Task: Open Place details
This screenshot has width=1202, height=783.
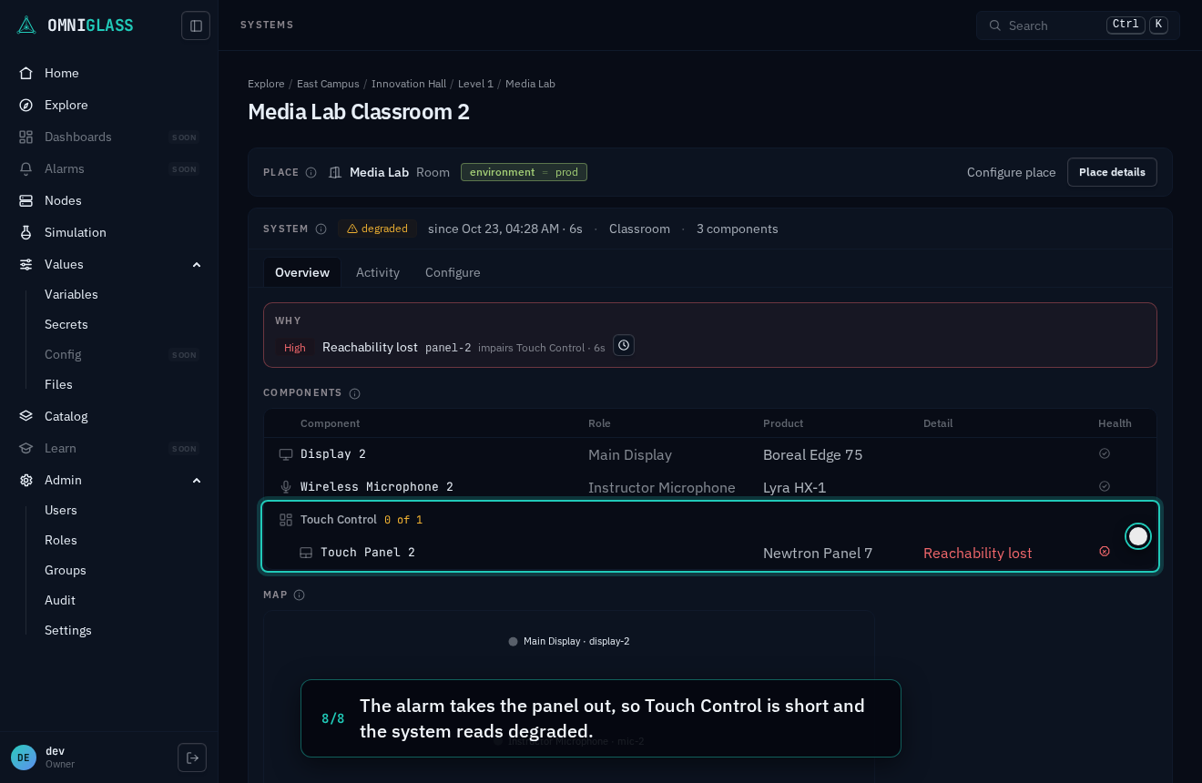Action: click(1112, 172)
